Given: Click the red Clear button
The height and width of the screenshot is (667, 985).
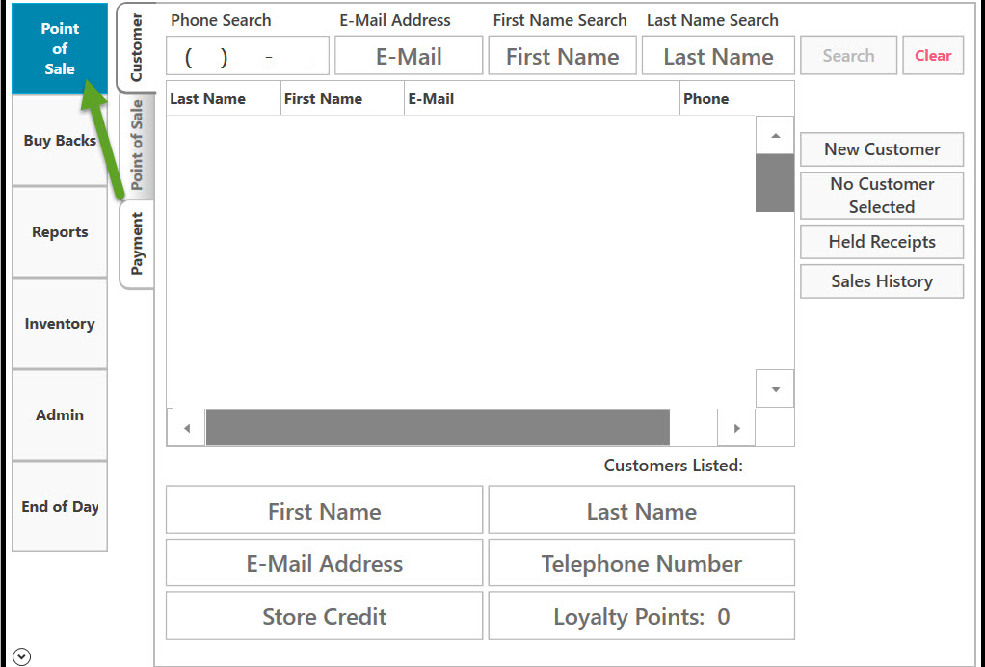Looking at the screenshot, I should coord(933,55).
